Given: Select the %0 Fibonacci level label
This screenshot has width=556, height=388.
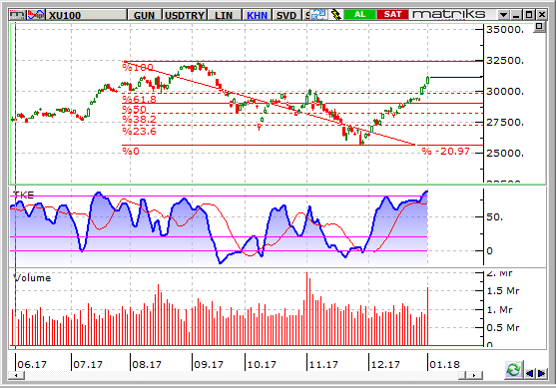Looking at the screenshot, I should [x=131, y=152].
